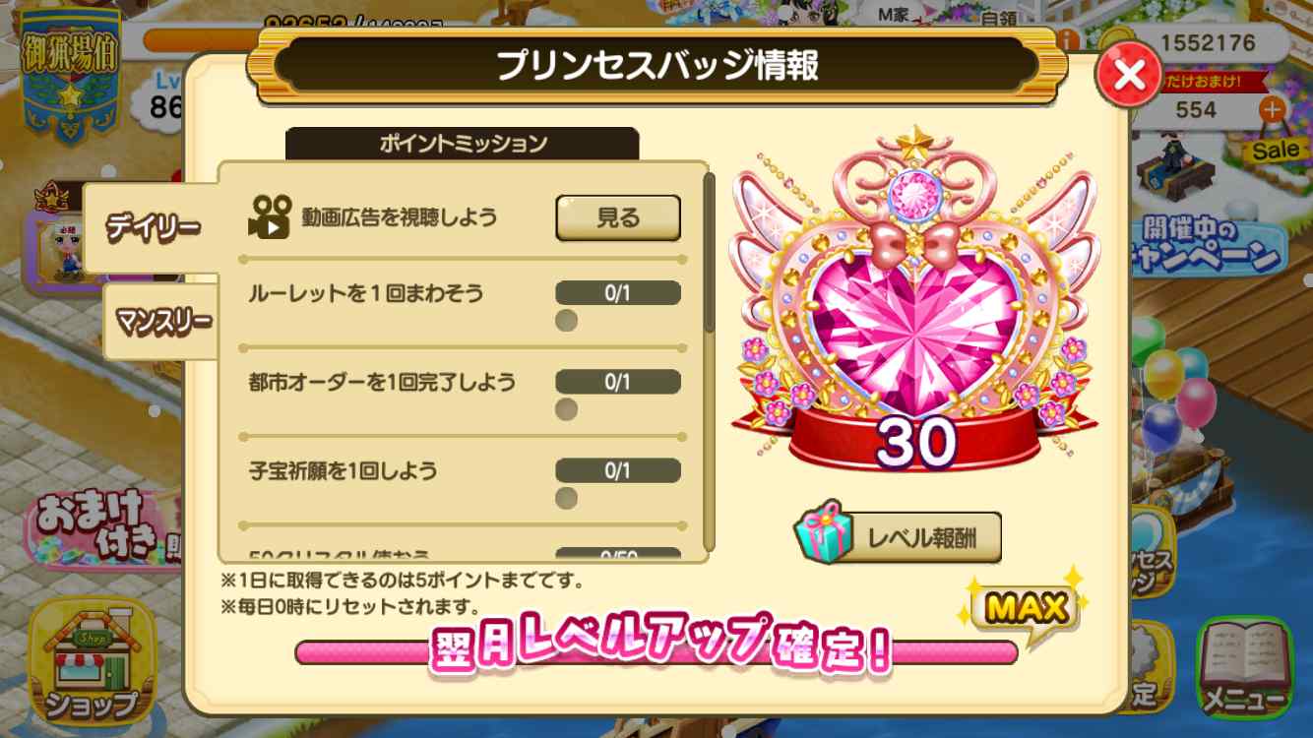The height and width of the screenshot is (738, 1313).
Task: Click the video camera ad icon
Action: (x=269, y=216)
